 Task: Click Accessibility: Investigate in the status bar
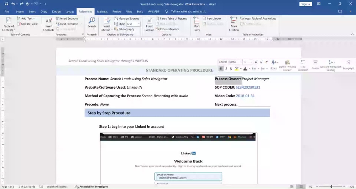point(91,187)
